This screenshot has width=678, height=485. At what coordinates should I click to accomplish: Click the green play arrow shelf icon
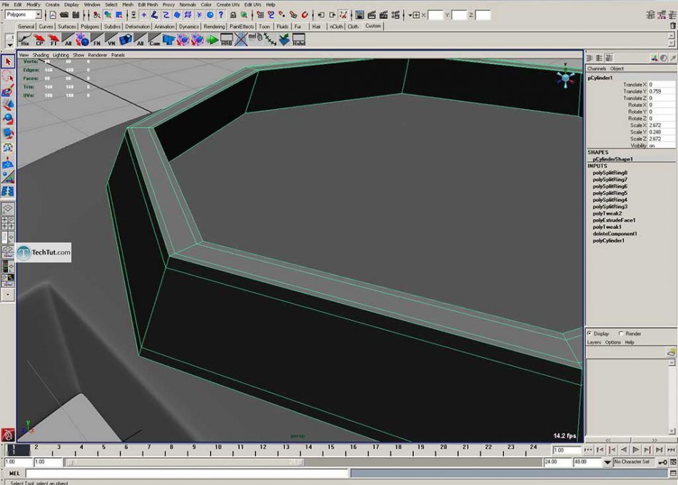click(x=213, y=40)
